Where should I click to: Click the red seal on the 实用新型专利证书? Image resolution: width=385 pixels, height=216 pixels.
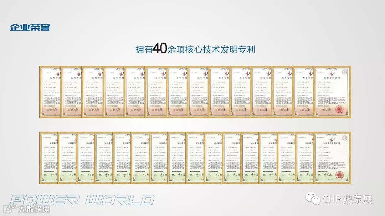click(x=340, y=175)
